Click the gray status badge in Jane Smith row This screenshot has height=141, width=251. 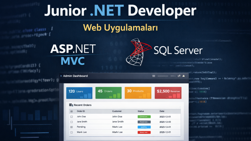point(144,122)
